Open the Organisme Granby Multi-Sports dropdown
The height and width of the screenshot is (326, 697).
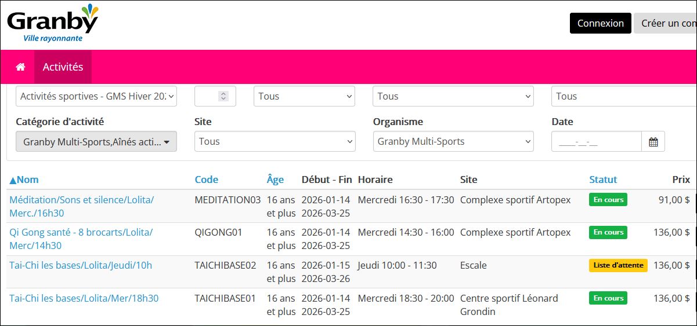(453, 142)
